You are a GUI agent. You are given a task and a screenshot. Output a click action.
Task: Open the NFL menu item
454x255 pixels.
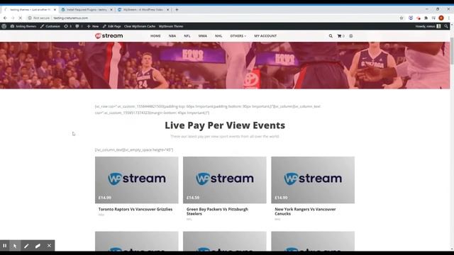pyautogui.click(x=187, y=36)
